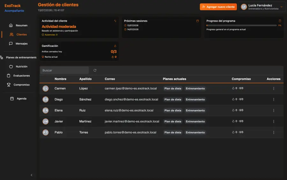
Task: Collapse the sidebar with the left chevron
Action: 32,175
